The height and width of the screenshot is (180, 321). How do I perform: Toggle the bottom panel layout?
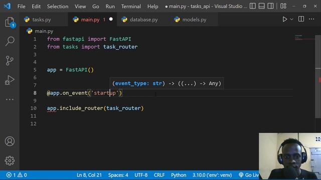(261, 6)
